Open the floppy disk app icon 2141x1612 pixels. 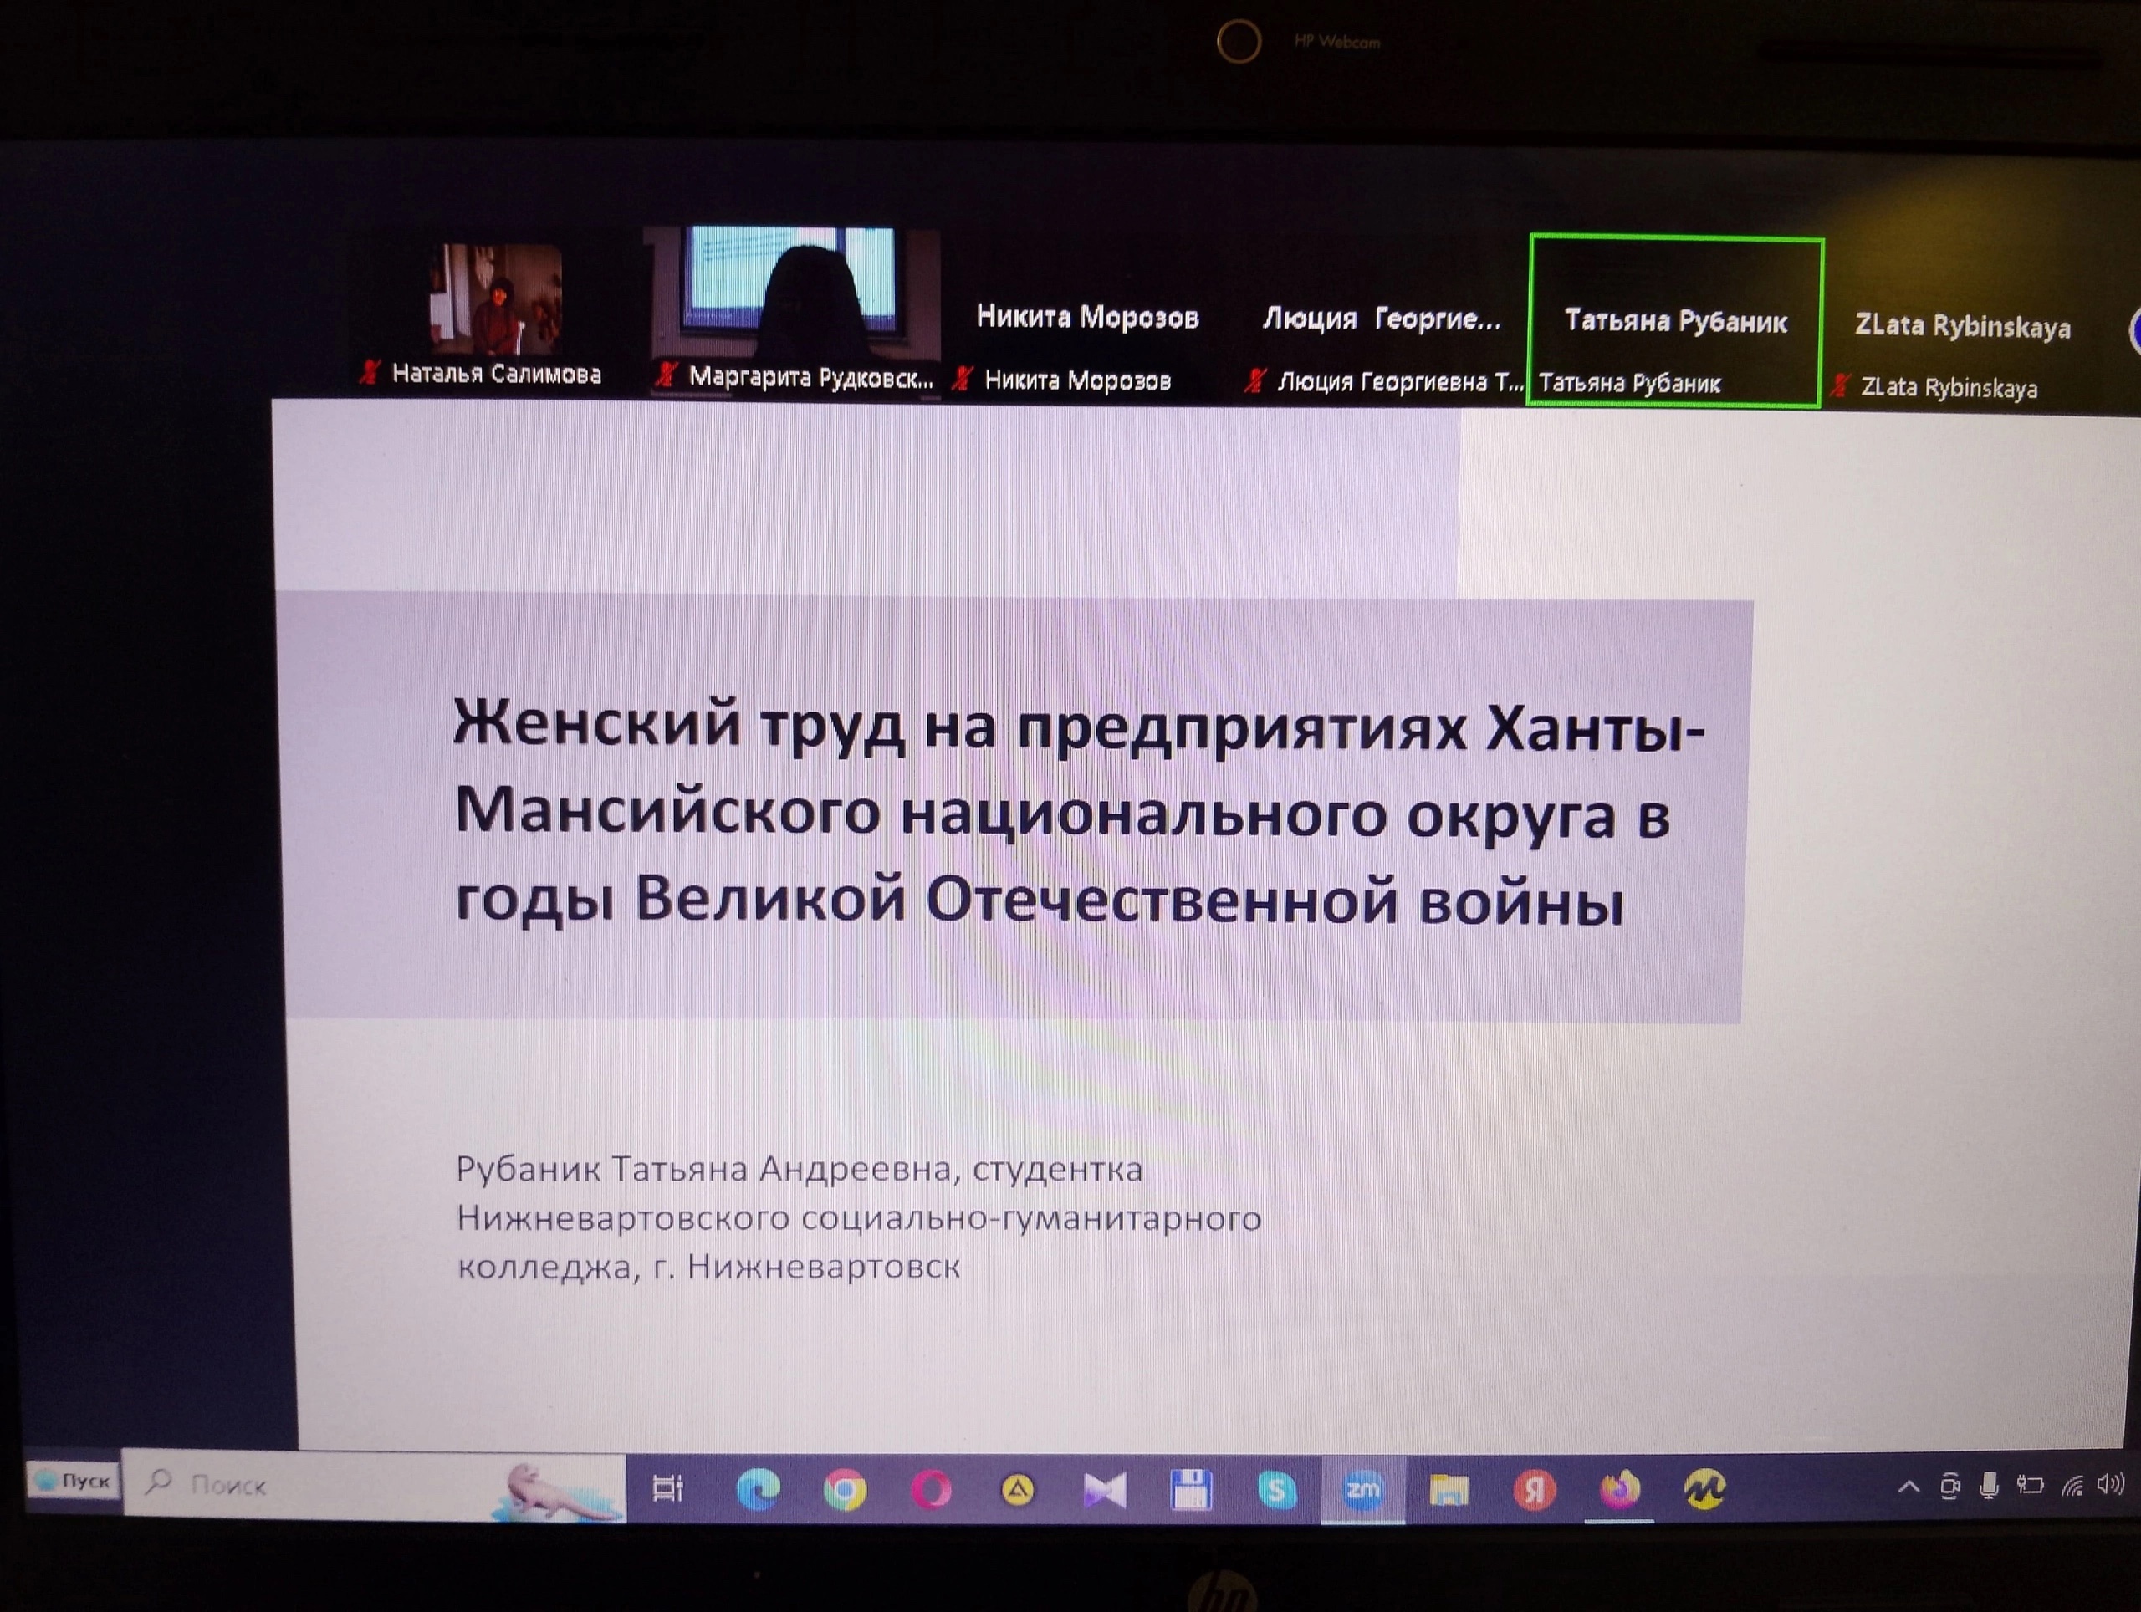pyautogui.click(x=1191, y=1490)
